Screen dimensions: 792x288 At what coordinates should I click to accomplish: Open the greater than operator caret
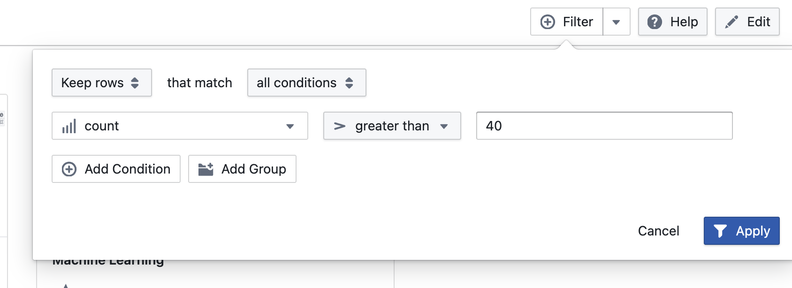click(x=444, y=126)
